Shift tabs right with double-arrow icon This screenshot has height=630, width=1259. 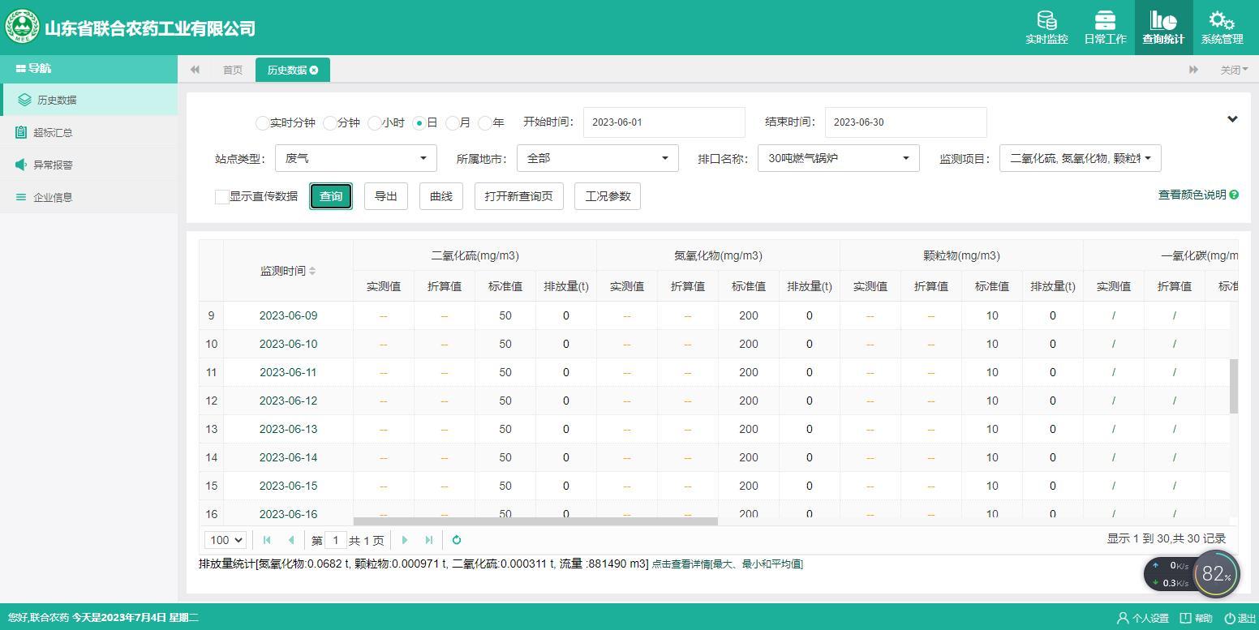pos(1193,70)
